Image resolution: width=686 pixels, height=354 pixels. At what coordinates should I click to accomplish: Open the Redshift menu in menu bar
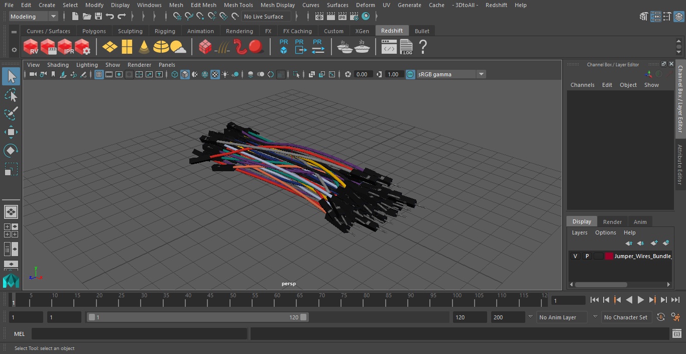(x=496, y=5)
